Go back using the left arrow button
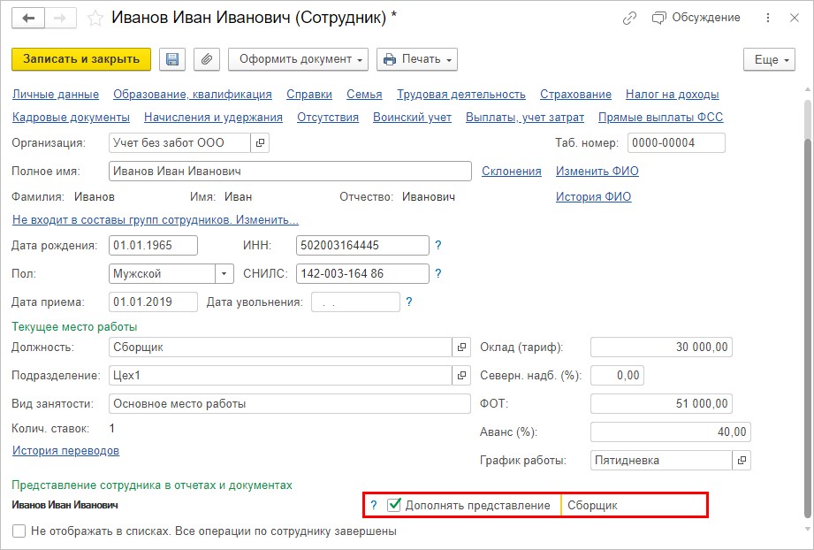Viewport: 814px width, 550px height. 28,19
